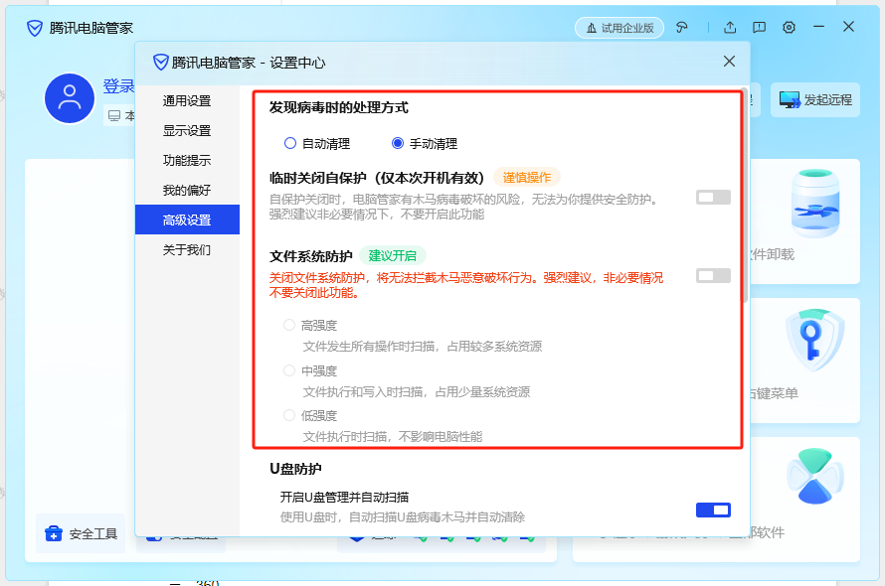
Task: Open 关于我们 page
Action: point(187,249)
